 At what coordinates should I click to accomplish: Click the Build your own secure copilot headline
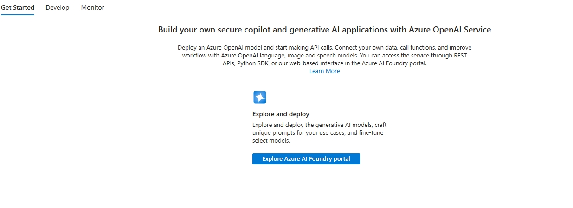pos(324,30)
